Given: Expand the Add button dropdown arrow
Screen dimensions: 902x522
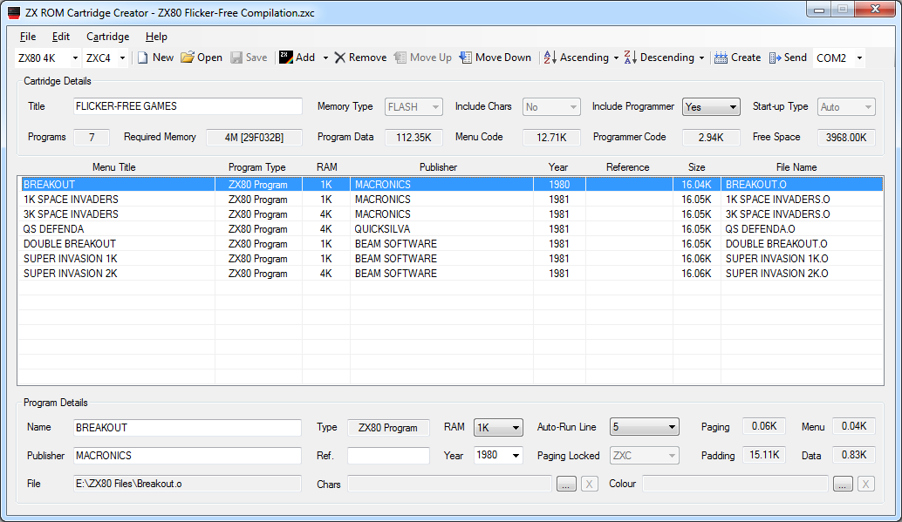Looking at the screenshot, I should pos(325,58).
